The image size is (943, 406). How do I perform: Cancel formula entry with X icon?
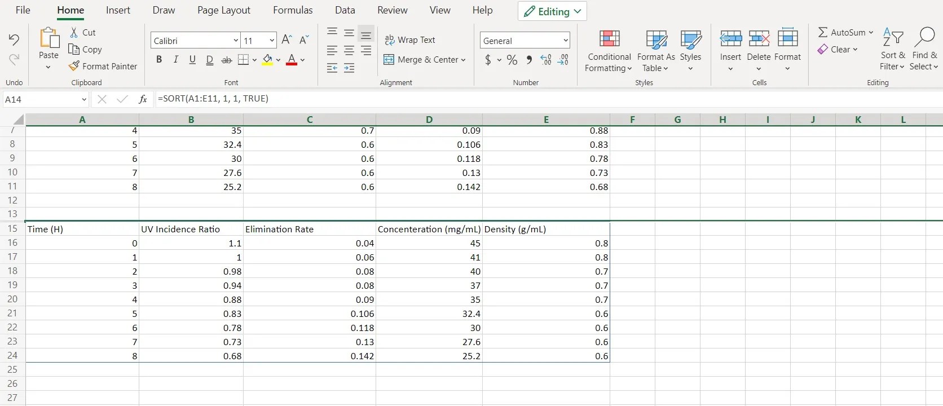pyautogui.click(x=102, y=99)
